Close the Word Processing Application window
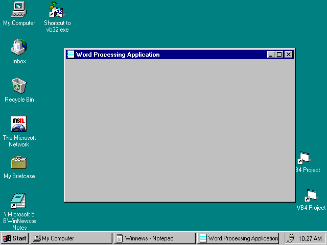Viewport: 327px width, 245px height. click(288, 55)
